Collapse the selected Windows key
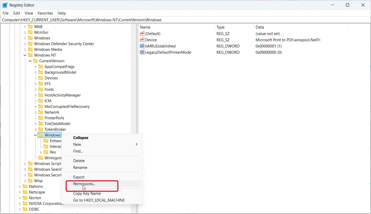 (x=35, y=135)
